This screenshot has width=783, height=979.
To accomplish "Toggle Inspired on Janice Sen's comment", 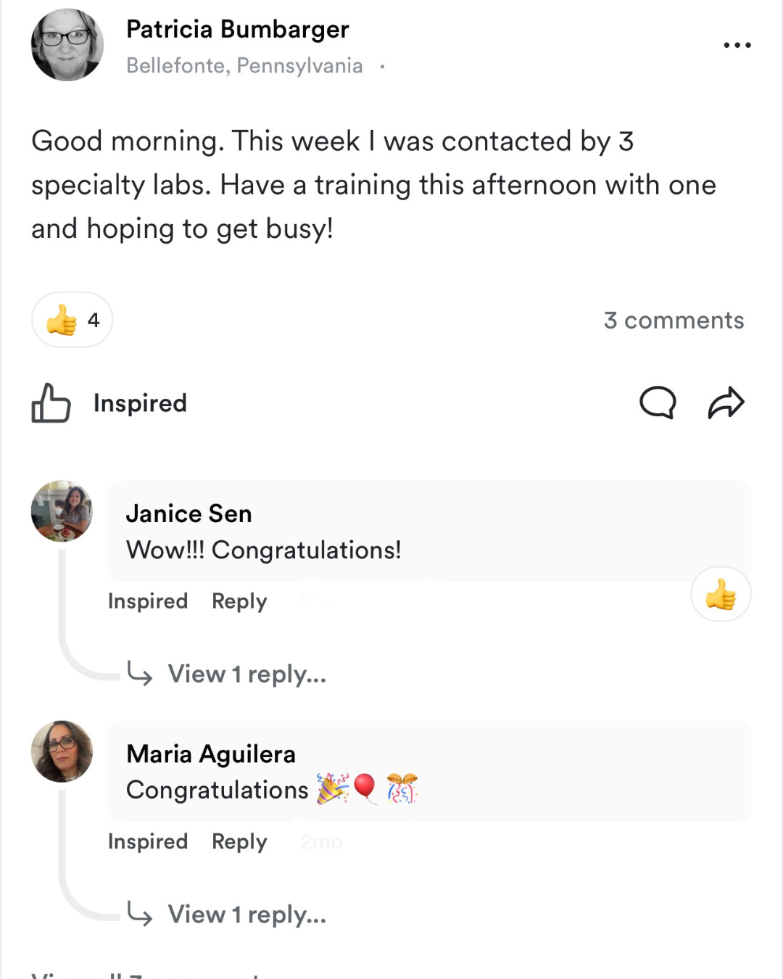I will (148, 601).
